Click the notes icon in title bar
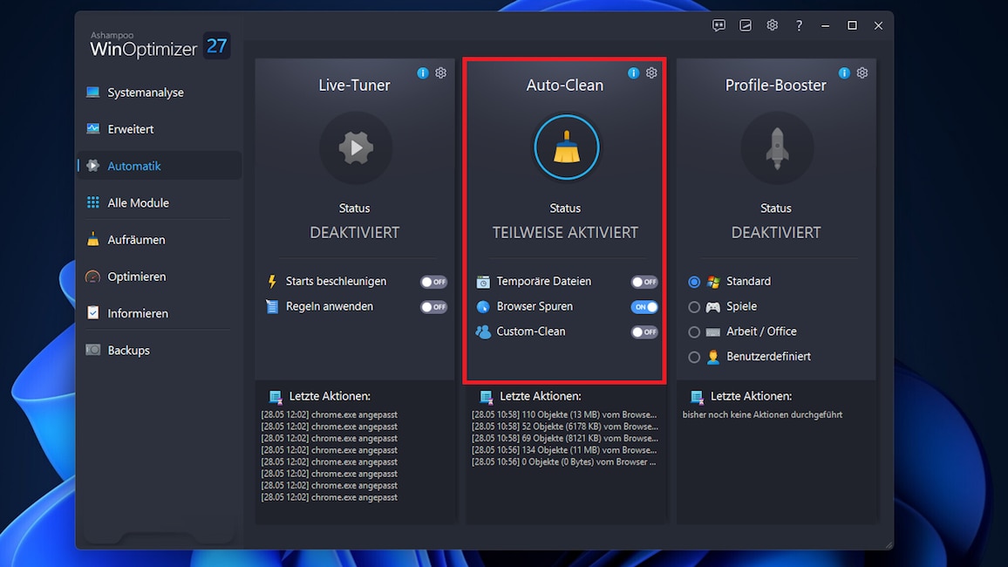The height and width of the screenshot is (567, 1008). [x=745, y=25]
